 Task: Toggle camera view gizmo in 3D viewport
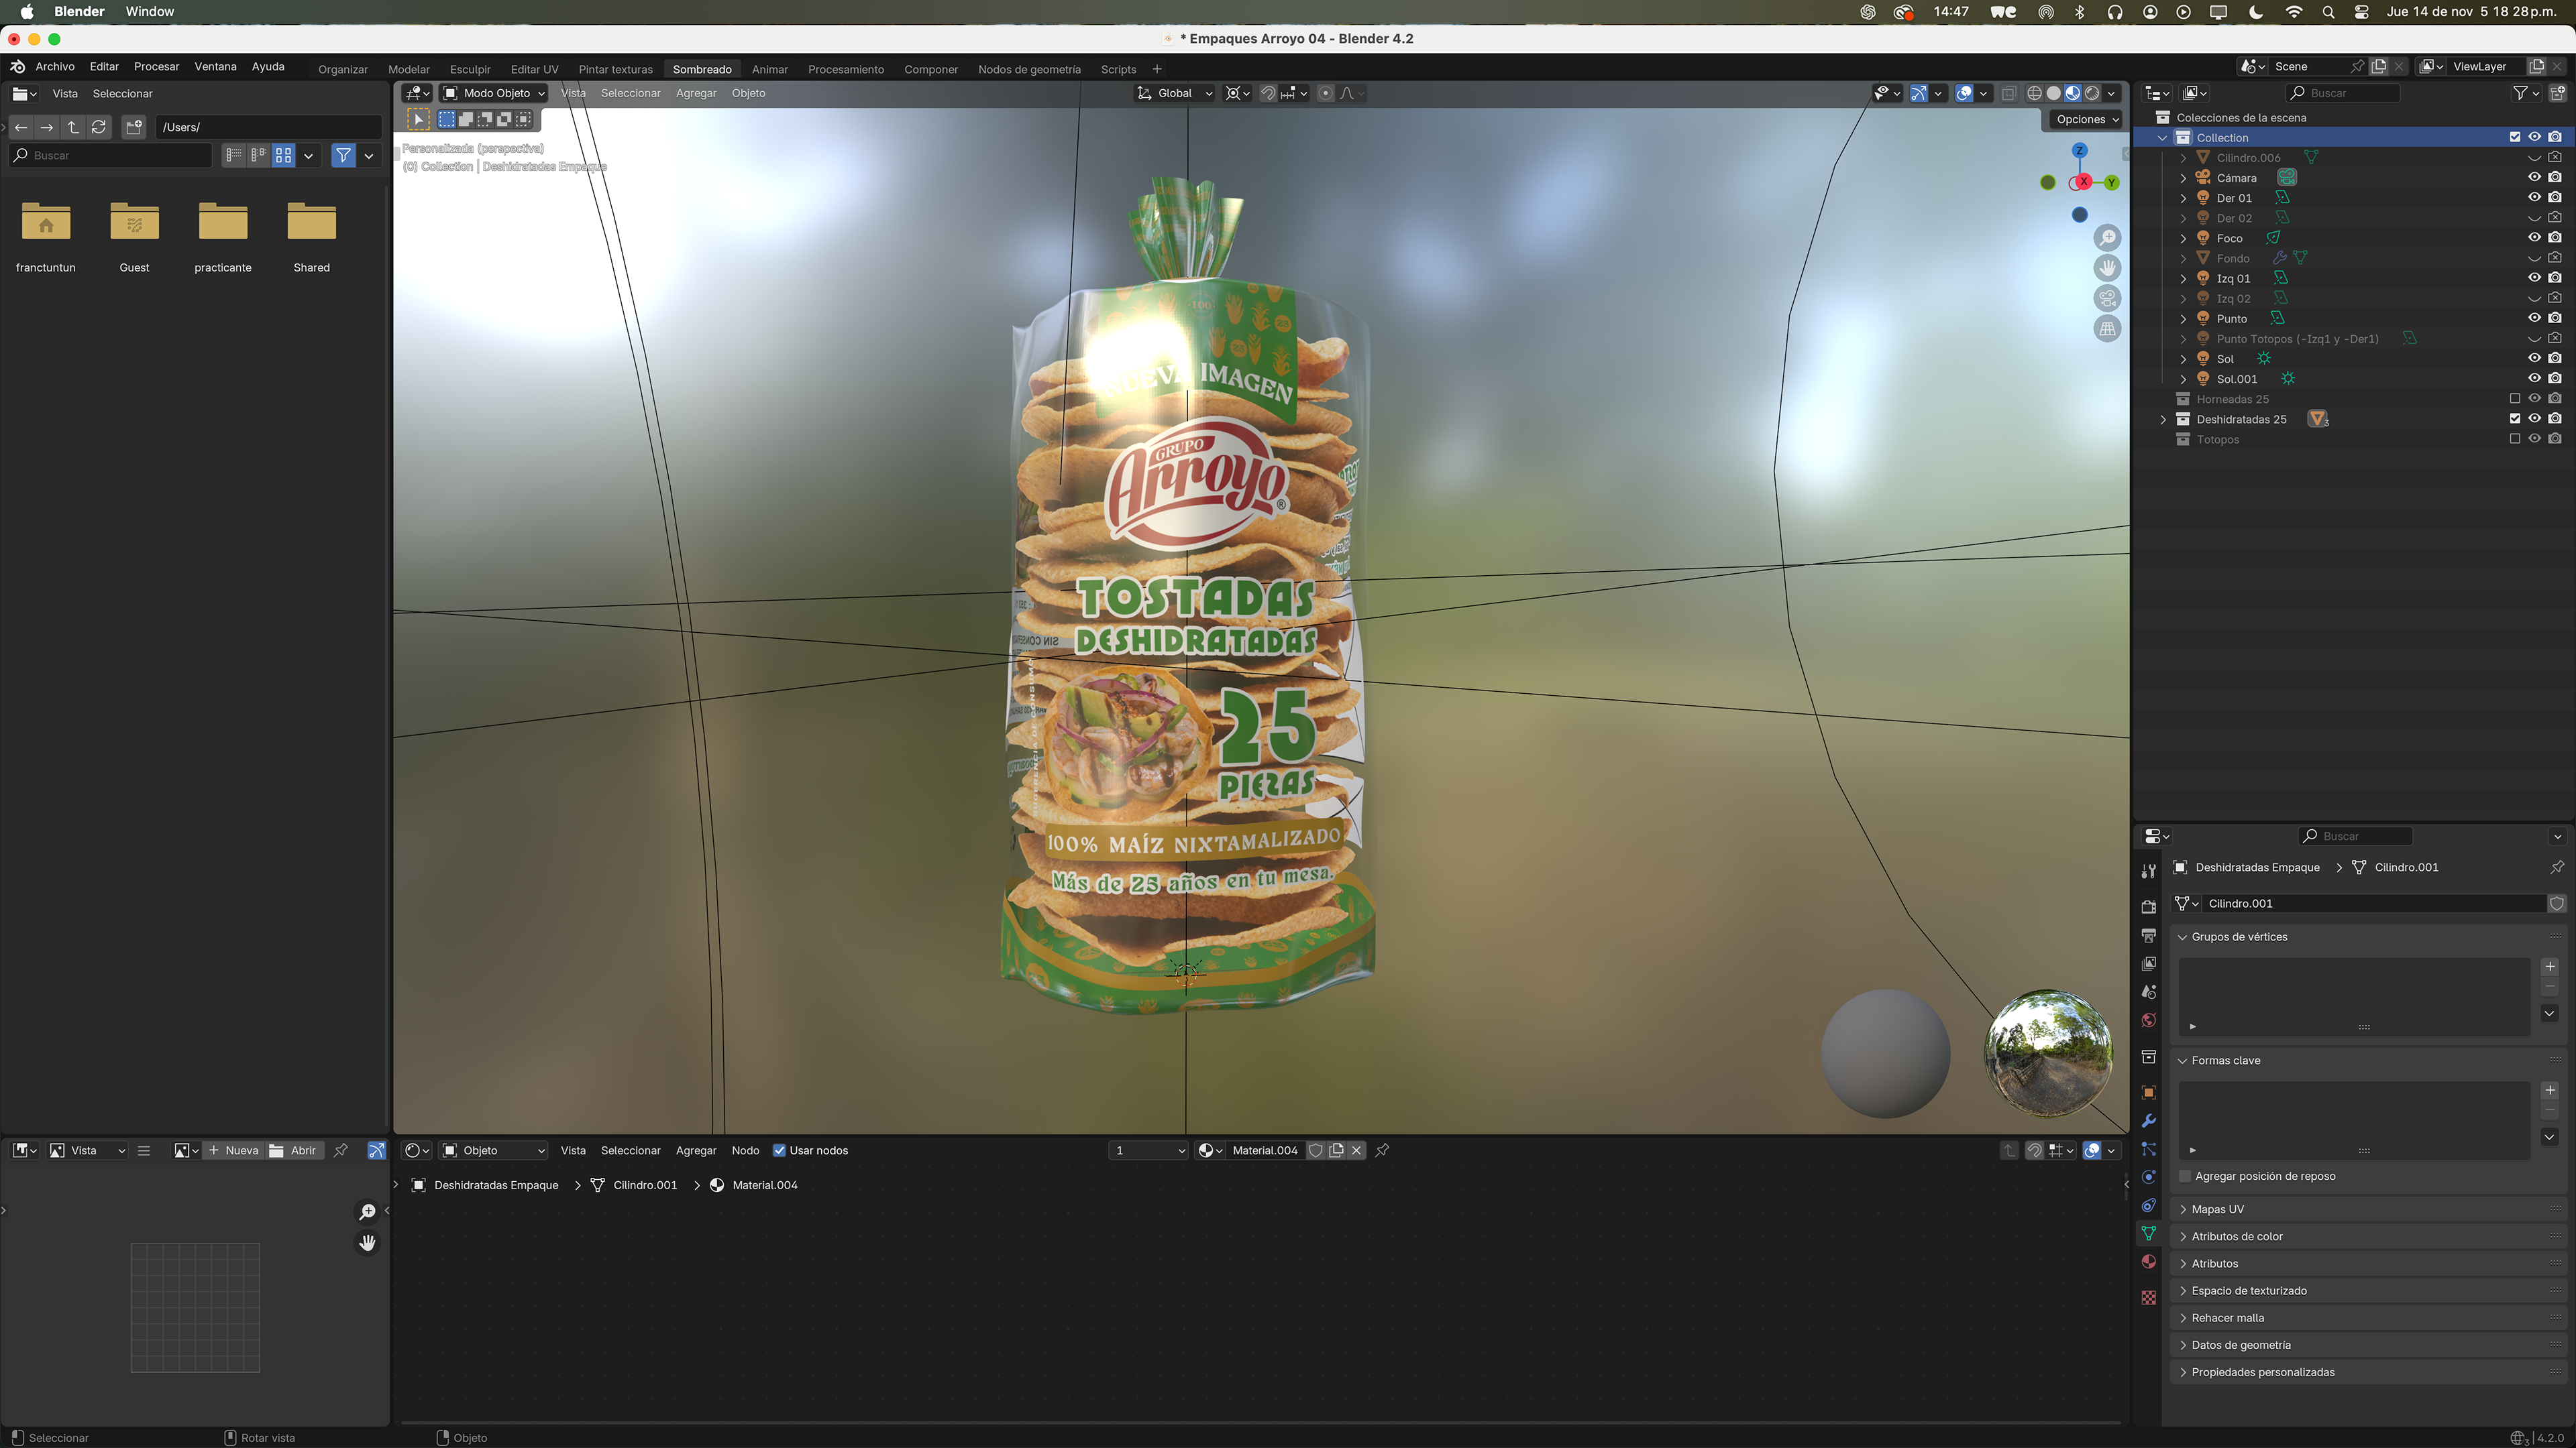click(2107, 298)
